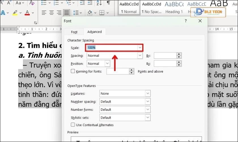The width and height of the screenshot is (238, 142).
Task: Click the Shading paint bucket icon
Action: [90, 13]
